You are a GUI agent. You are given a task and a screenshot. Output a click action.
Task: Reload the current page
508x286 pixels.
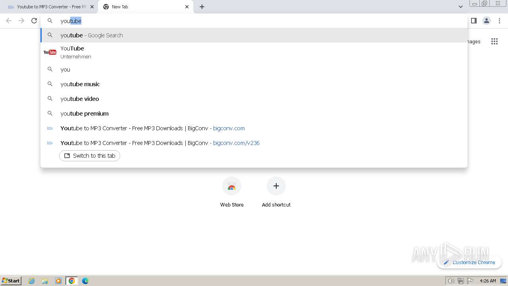click(x=34, y=21)
